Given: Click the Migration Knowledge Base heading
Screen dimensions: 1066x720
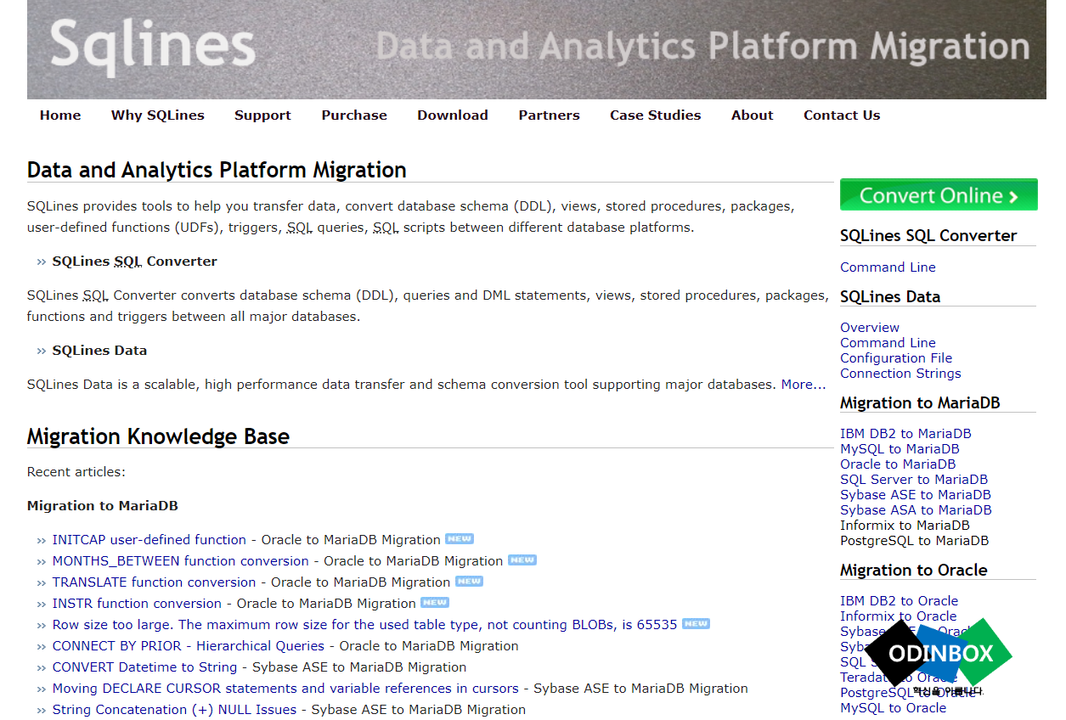Looking at the screenshot, I should point(158,436).
